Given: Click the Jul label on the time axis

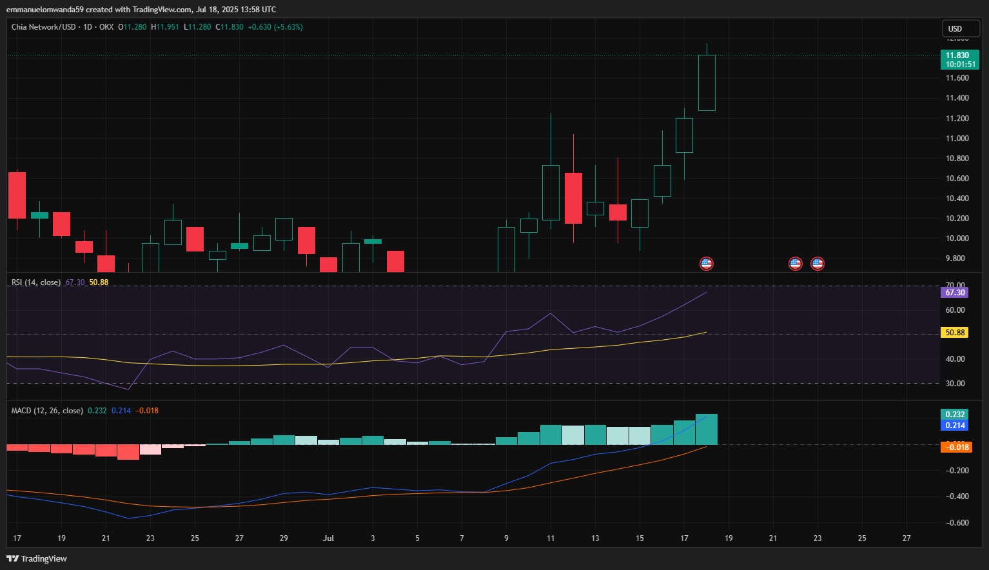Looking at the screenshot, I should tap(328, 538).
